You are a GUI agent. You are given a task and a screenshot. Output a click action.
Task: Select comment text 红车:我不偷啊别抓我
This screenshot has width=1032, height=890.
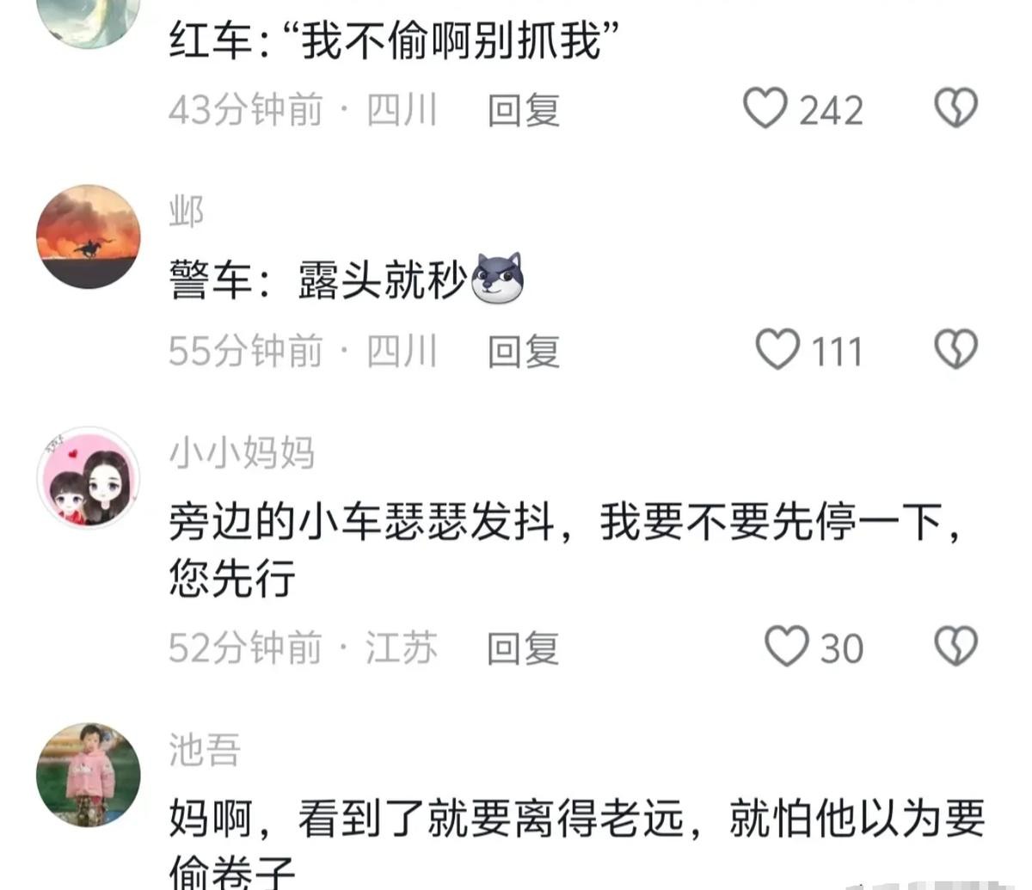pos(395,40)
